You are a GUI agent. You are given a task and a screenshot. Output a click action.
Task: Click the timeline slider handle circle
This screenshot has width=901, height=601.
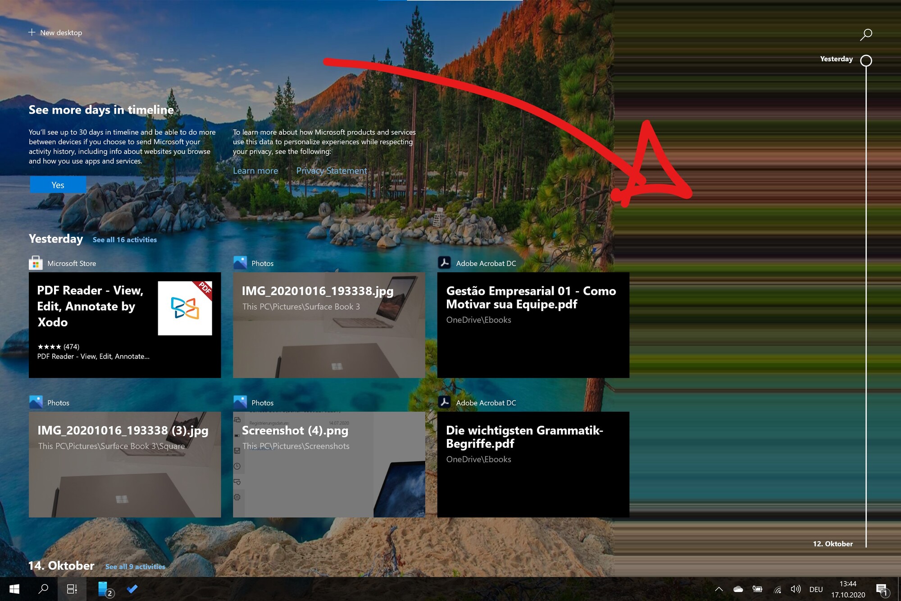click(866, 60)
